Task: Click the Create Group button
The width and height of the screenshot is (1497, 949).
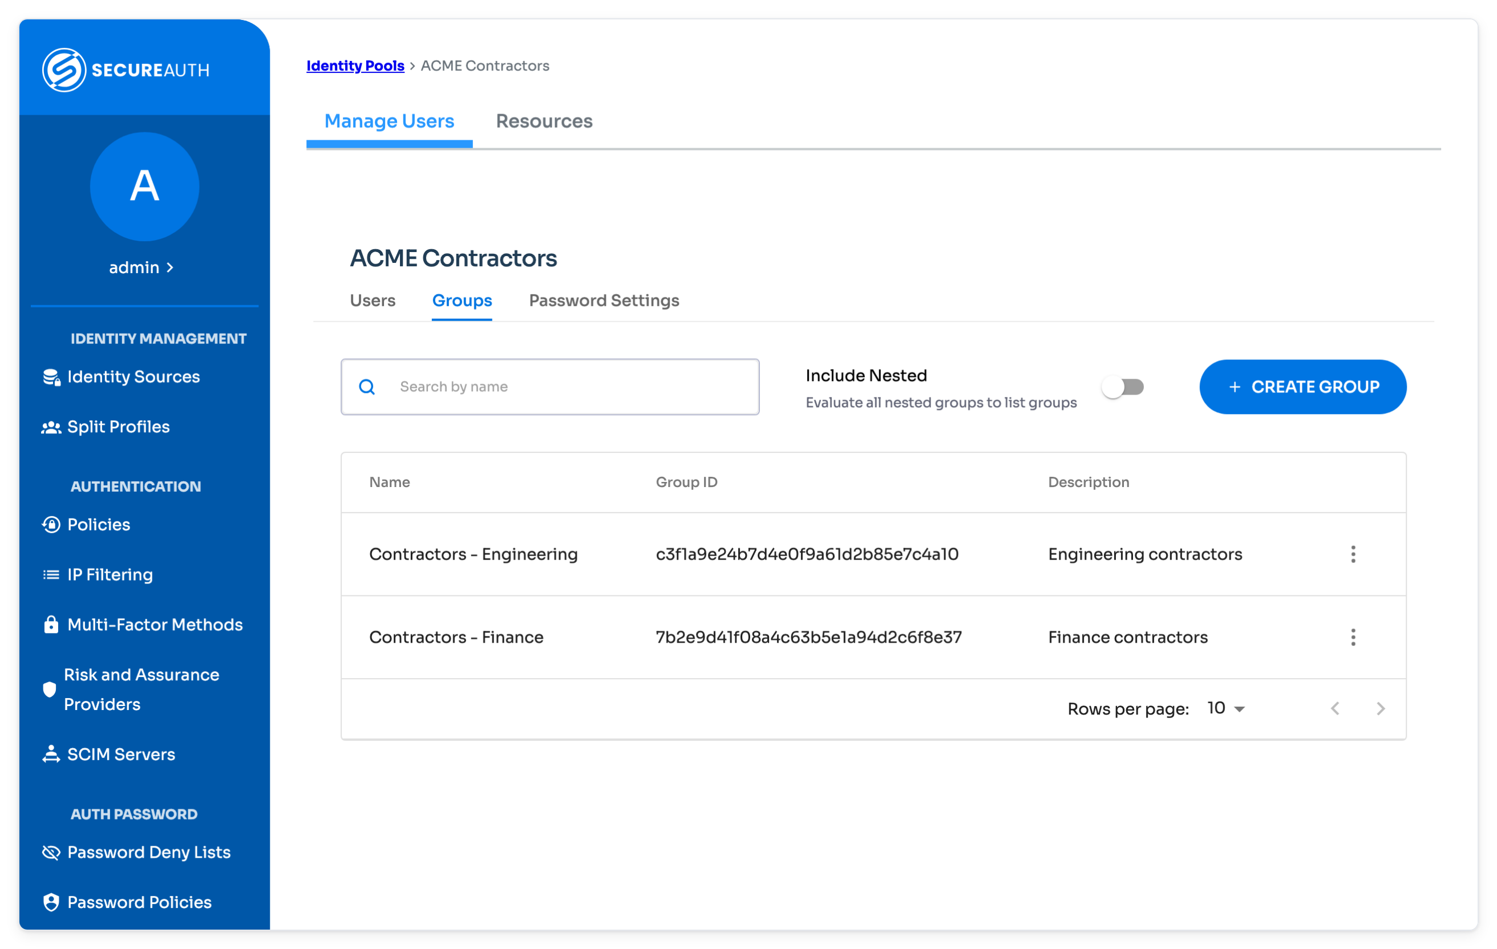Action: 1303,387
